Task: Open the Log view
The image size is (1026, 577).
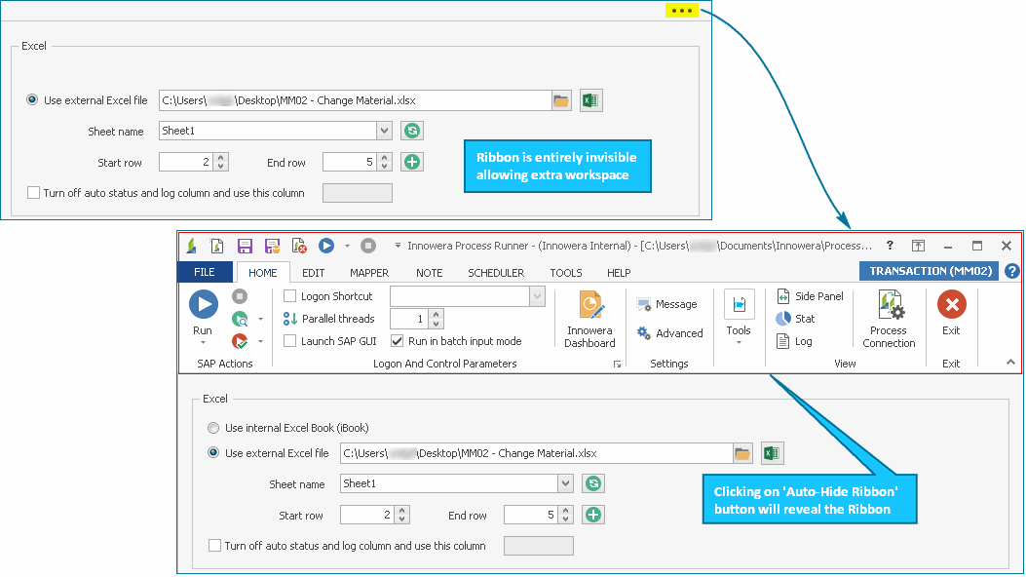Action: [794, 339]
